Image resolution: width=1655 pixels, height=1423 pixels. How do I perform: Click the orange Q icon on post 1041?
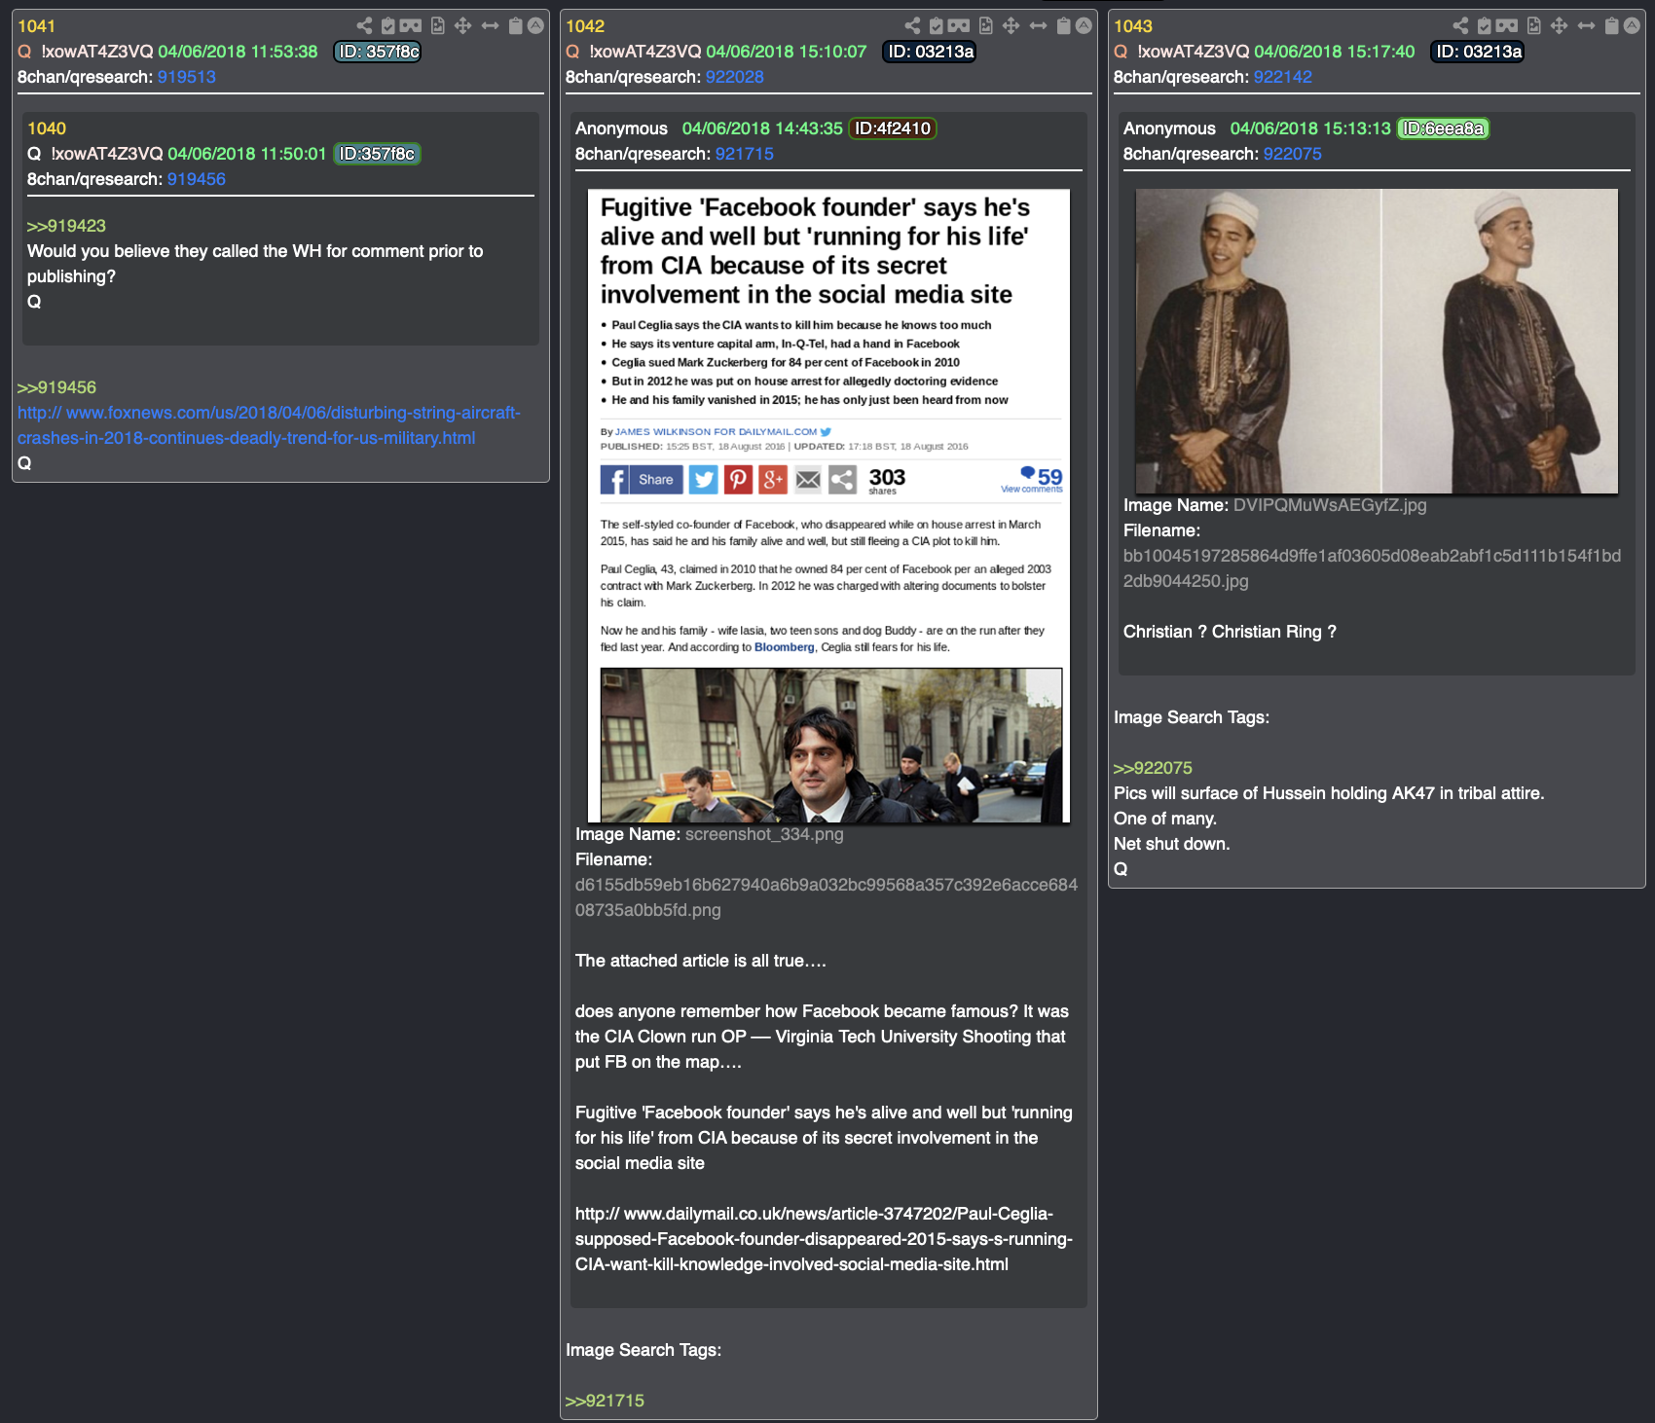click(24, 52)
